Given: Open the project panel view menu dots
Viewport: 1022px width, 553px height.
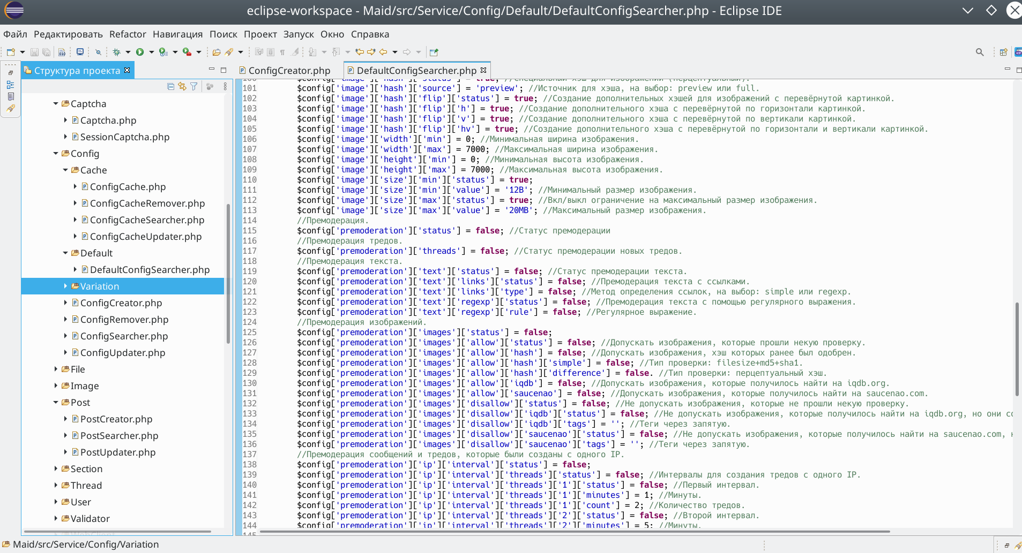Looking at the screenshot, I should click(225, 86).
